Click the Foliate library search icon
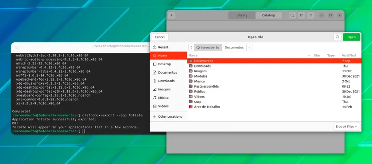372x164 pixels. (x=292, y=15)
